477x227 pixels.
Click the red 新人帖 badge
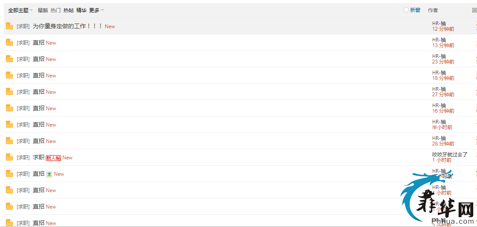click(x=53, y=158)
